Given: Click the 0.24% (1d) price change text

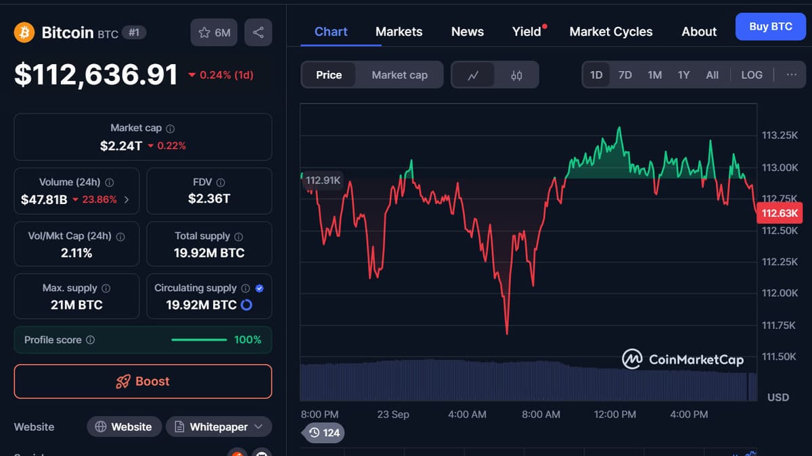Looking at the screenshot, I should point(226,75).
